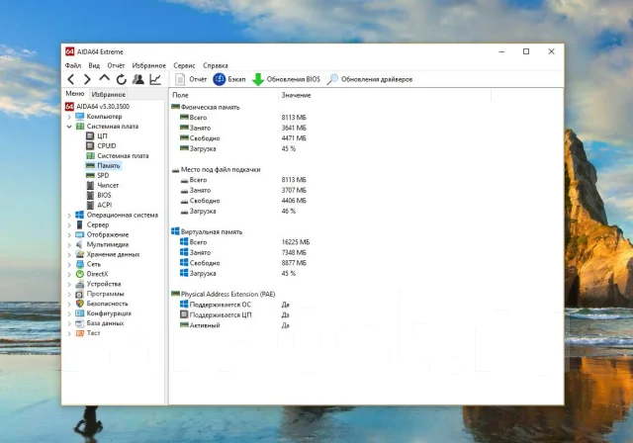The image size is (633, 443).
Task: Expand the Сеть tree node
Action: click(69, 265)
